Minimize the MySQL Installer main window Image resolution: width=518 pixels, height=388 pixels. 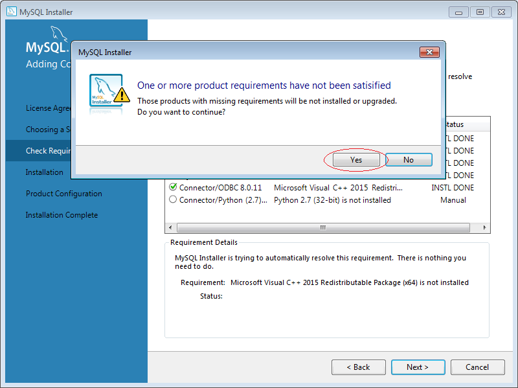click(x=458, y=12)
